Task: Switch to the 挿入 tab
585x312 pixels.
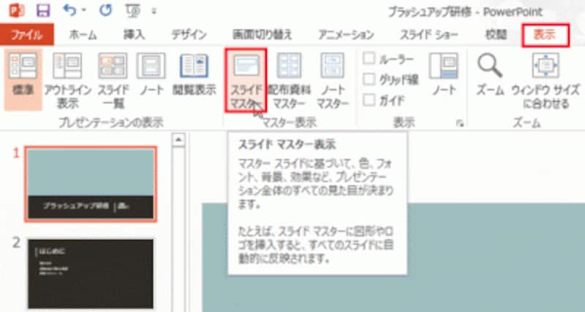Action: point(135,35)
